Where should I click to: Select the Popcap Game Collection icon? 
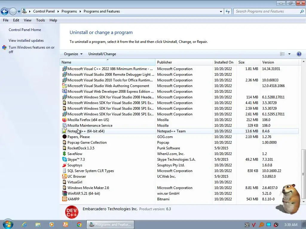[64, 142]
